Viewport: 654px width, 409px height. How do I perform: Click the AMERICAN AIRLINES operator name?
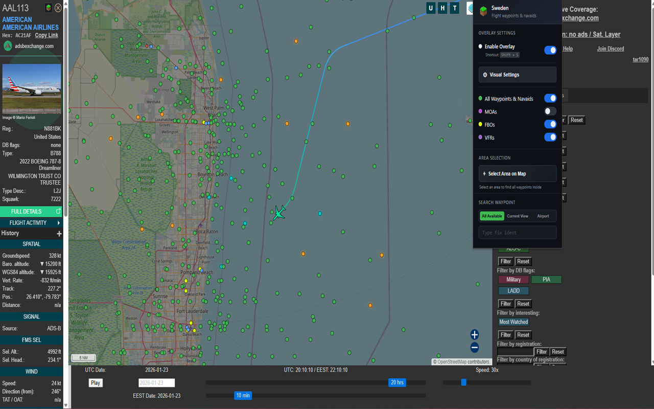click(31, 27)
